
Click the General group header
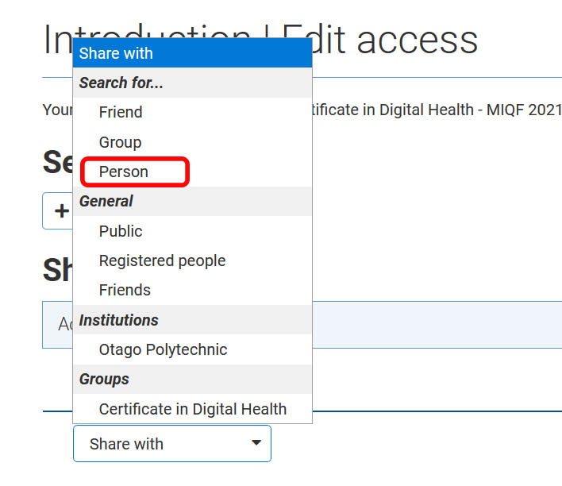click(106, 201)
